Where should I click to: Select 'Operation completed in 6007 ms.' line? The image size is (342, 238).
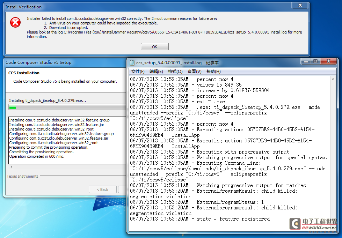pos(37,156)
